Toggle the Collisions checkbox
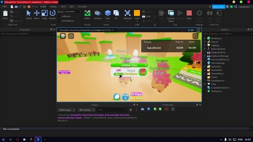The image size is (253, 142). [59, 16]
